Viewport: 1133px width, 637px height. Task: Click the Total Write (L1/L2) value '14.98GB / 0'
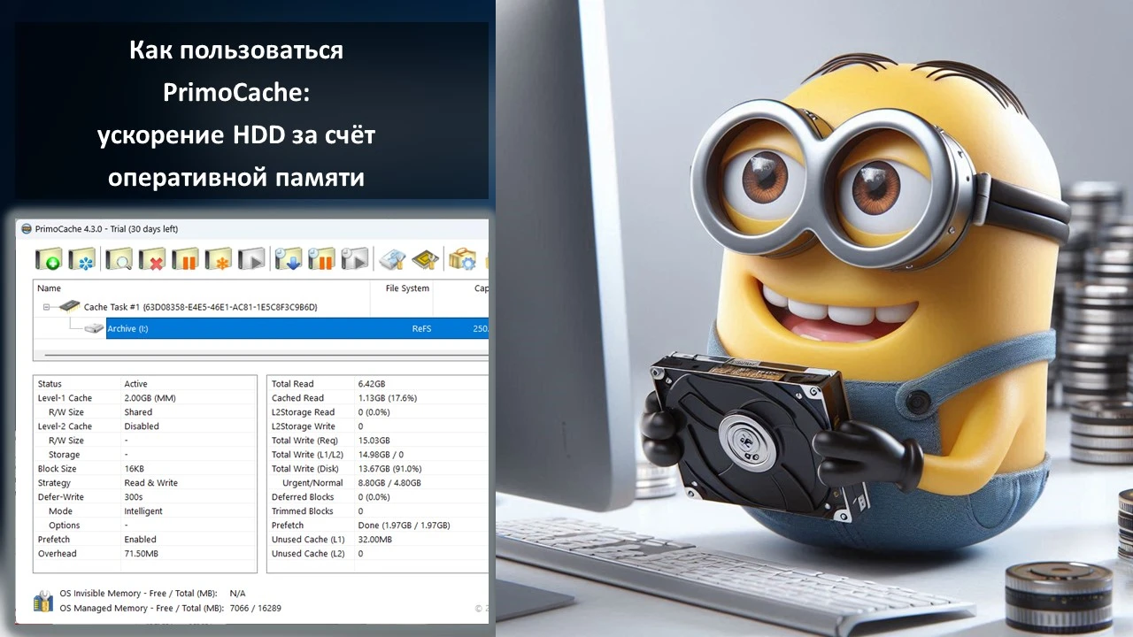381,455
